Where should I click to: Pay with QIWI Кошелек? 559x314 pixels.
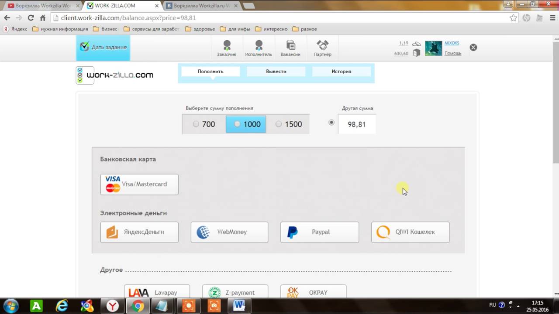click(411, 232)
